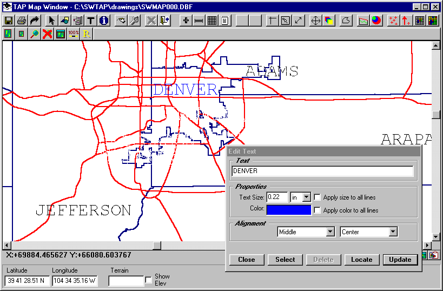
Task: Click the Update button
Action: coord(400,260)
